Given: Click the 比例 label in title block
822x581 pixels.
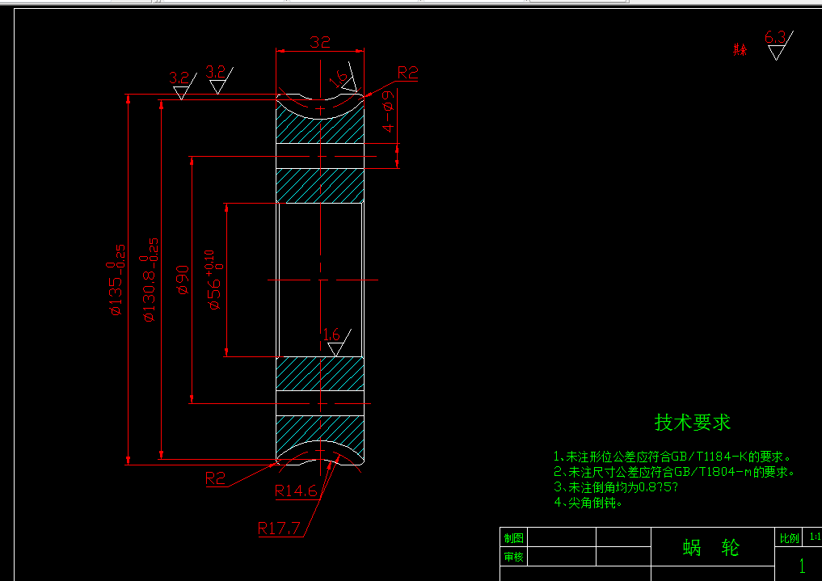Looking at the screenshot, I should tap(789, 538).
